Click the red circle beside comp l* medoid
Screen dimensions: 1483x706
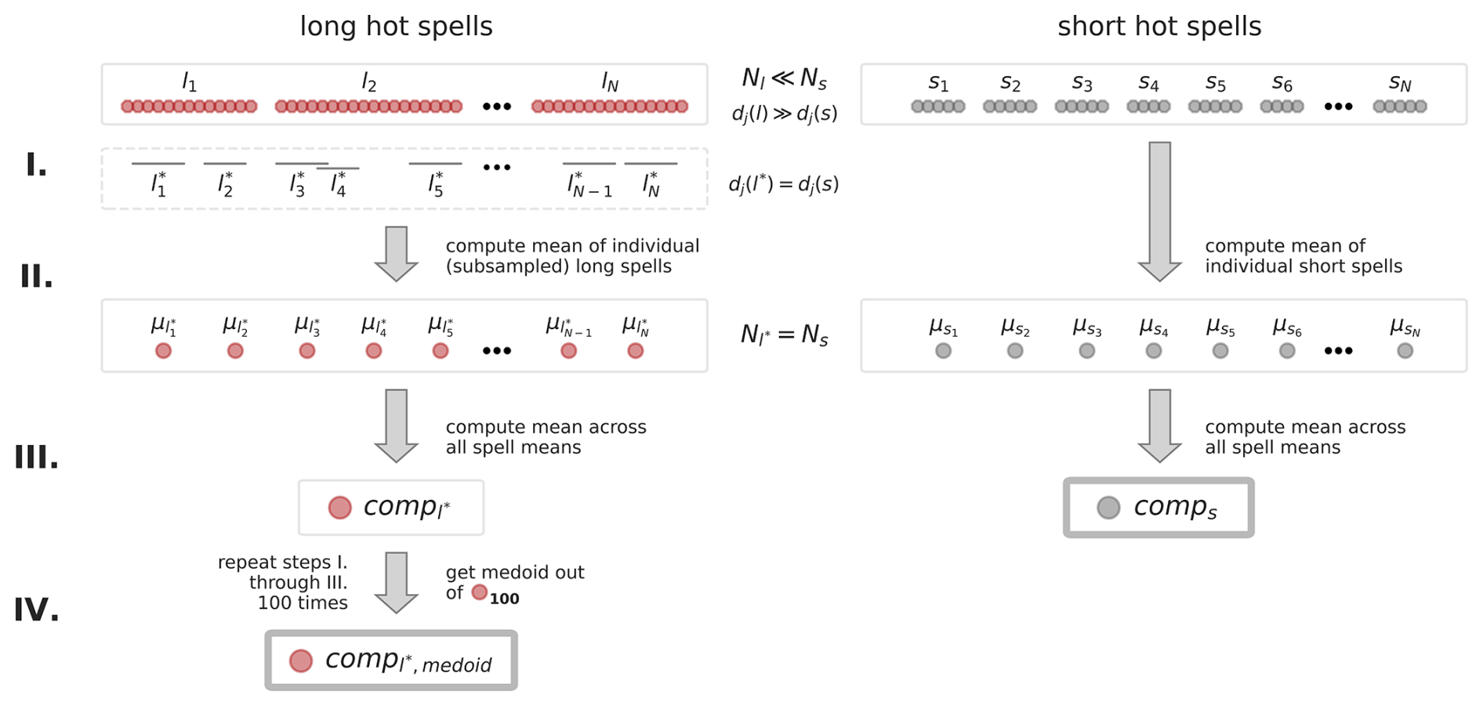[x=301, y=661]
